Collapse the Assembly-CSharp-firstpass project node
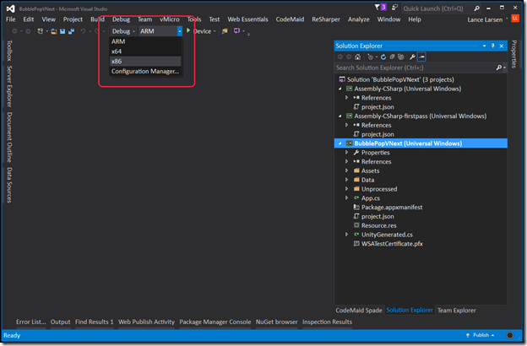527x346 pixels. click(340, 116)
